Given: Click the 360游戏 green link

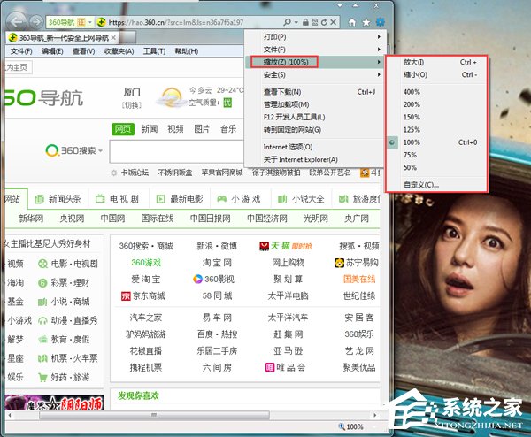Looking at the screenshot, I should pos(146,263).
